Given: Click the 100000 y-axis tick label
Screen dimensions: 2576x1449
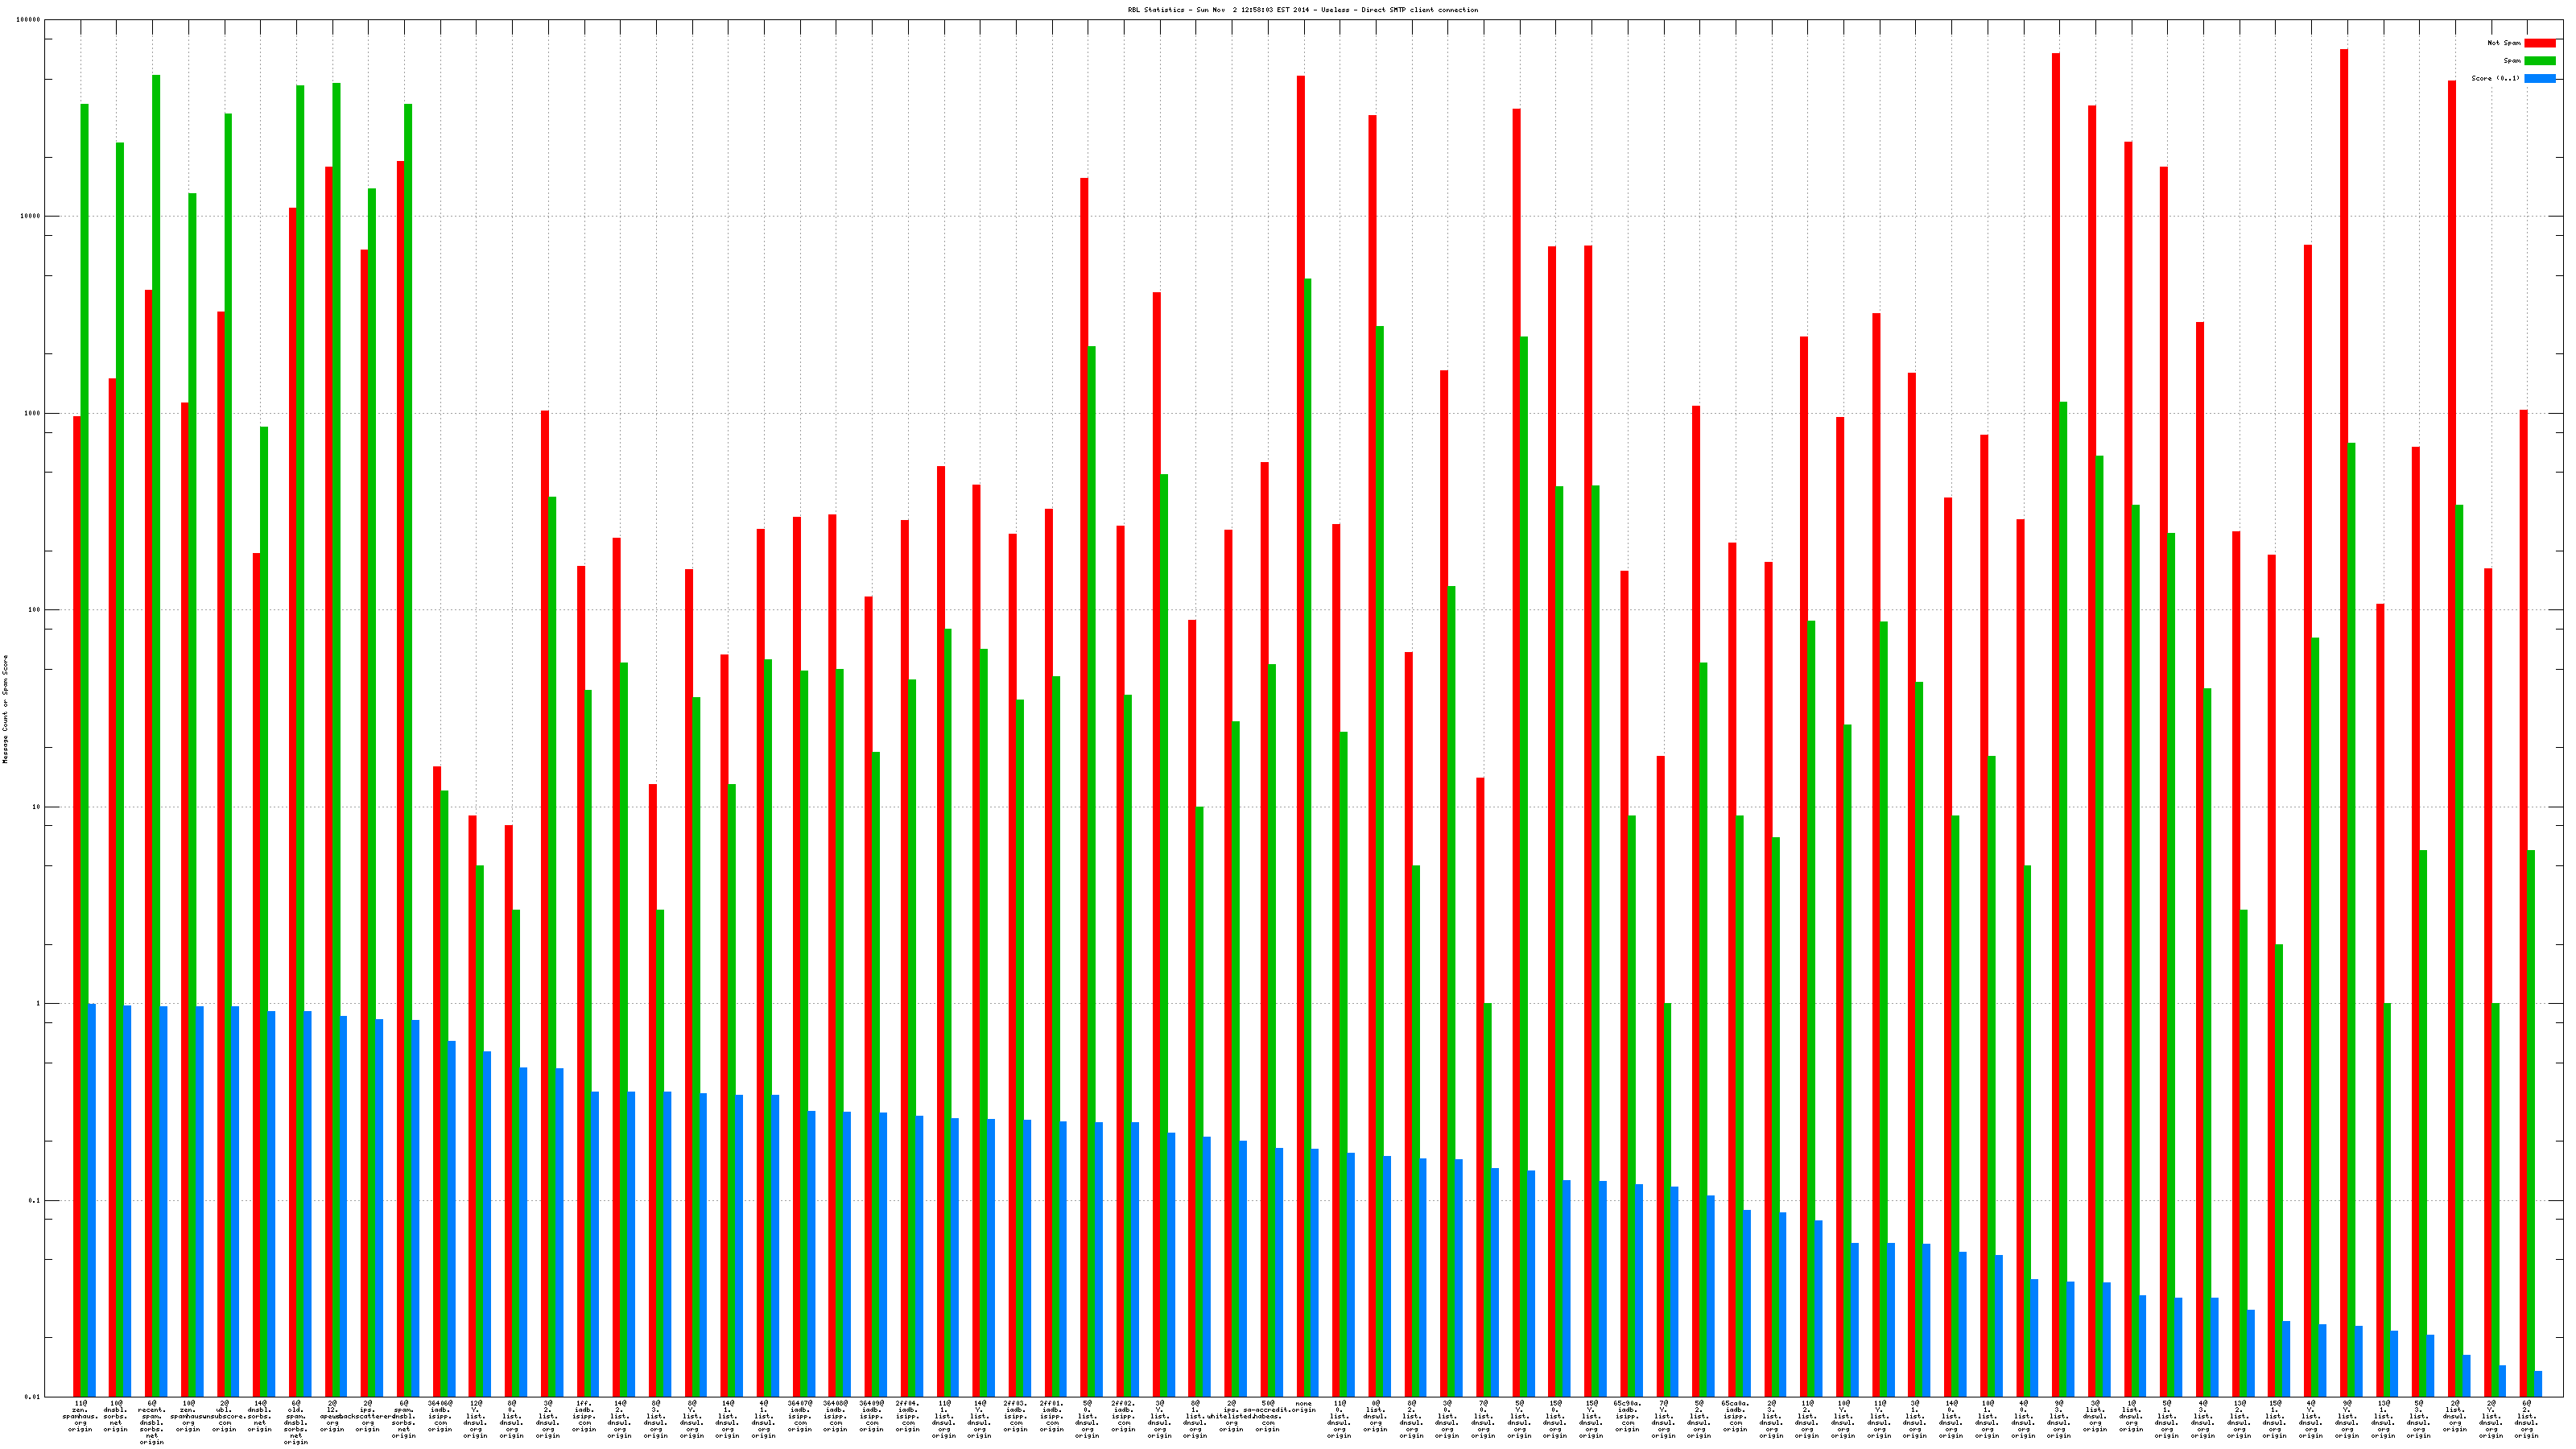Looking at the screenshot, I should (x=29, y=20).
